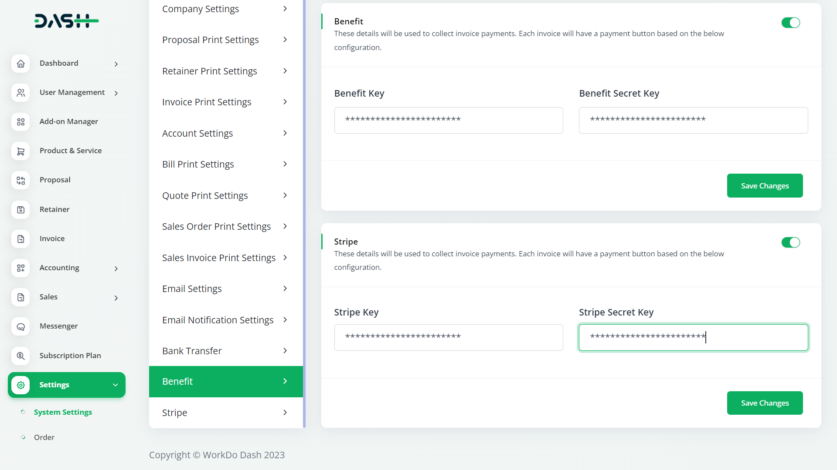Save Changes in the Stripe card

(x=765, y=403)
